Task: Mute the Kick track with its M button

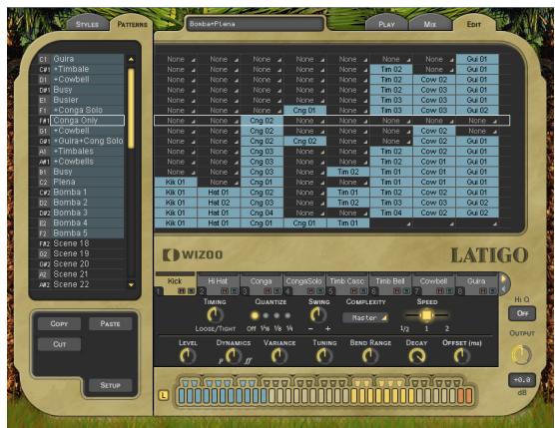Action: (182, 291)
